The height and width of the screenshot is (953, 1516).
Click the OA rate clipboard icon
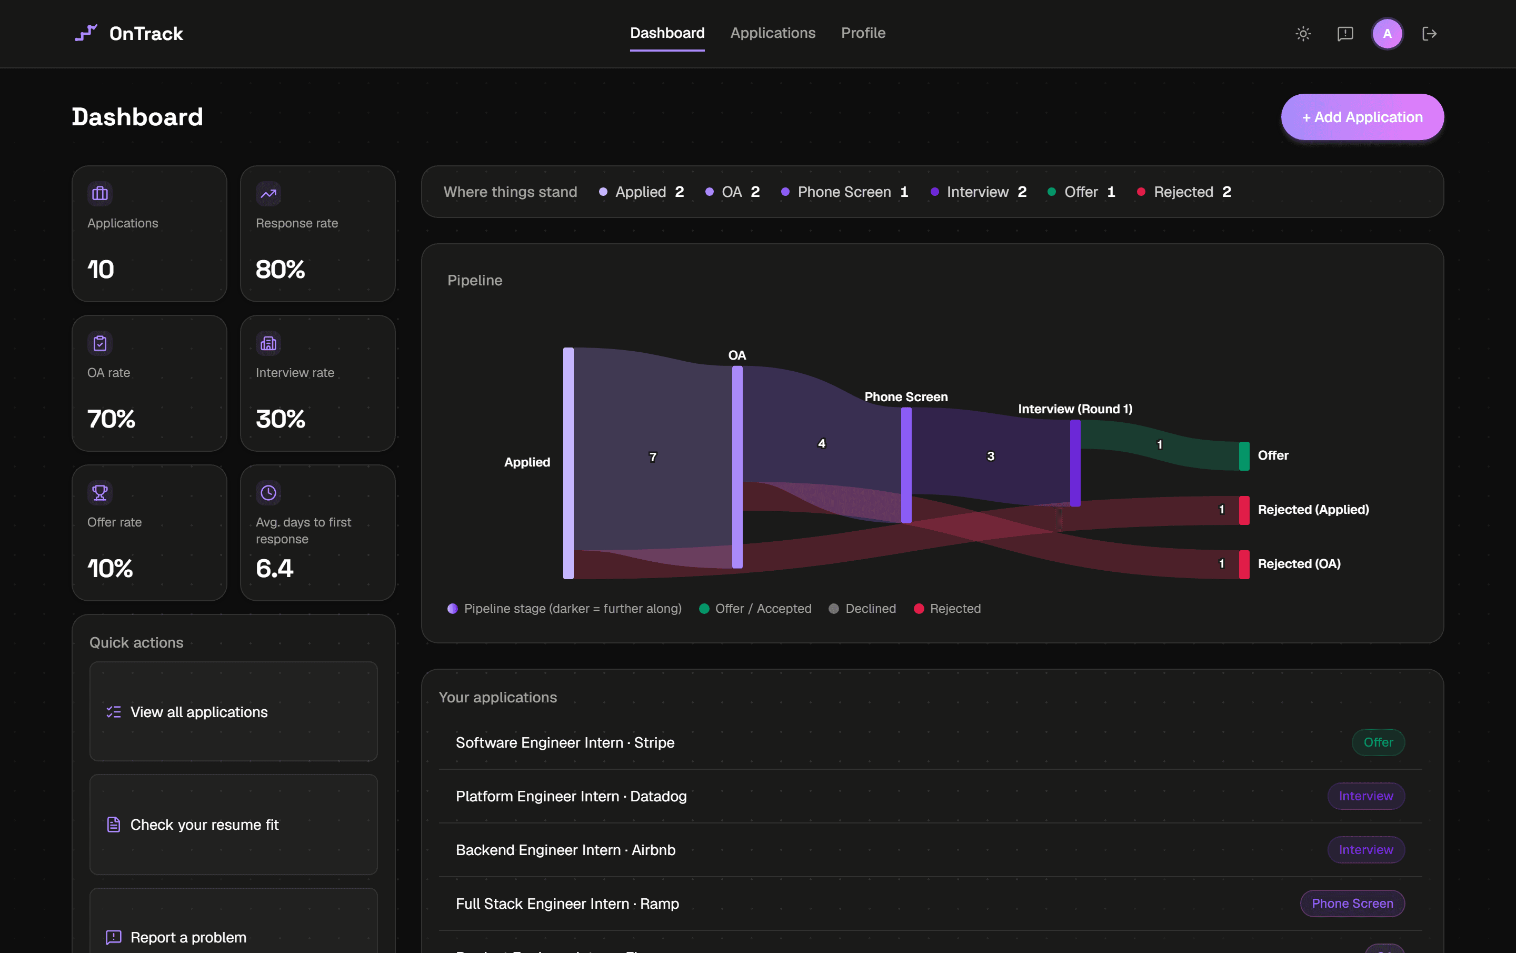pos(100,343)
